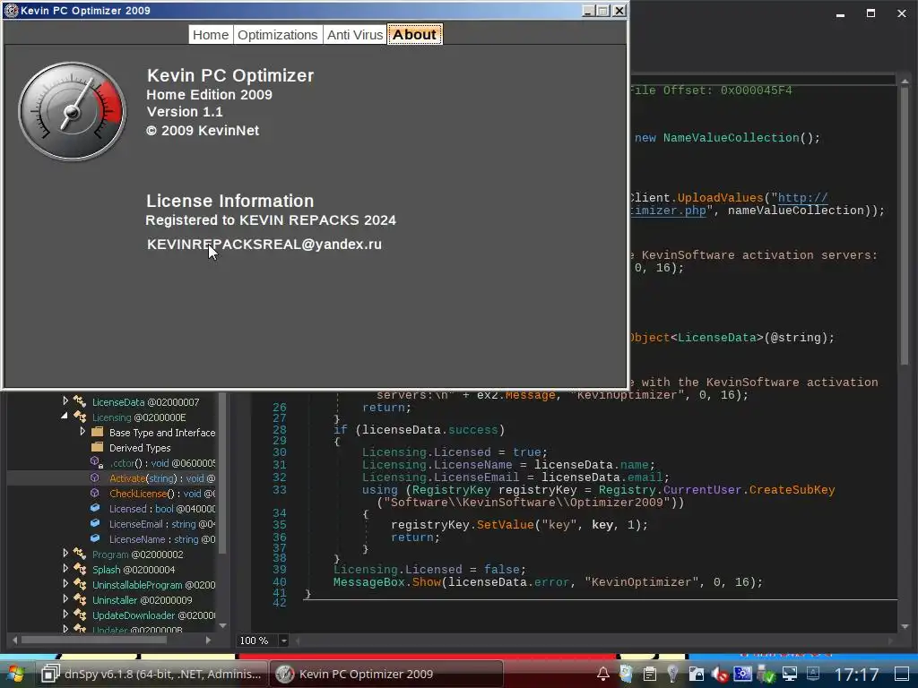The image size is (918, 688).
Task: Click the Kevin PC Optimizer title bar icon
Action: [x=11, y=11]
